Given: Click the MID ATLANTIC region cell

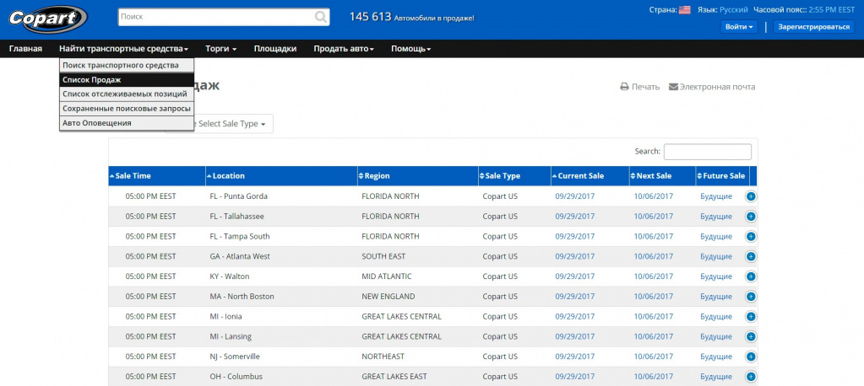Looking at the screenshot, I should (386, 276).
